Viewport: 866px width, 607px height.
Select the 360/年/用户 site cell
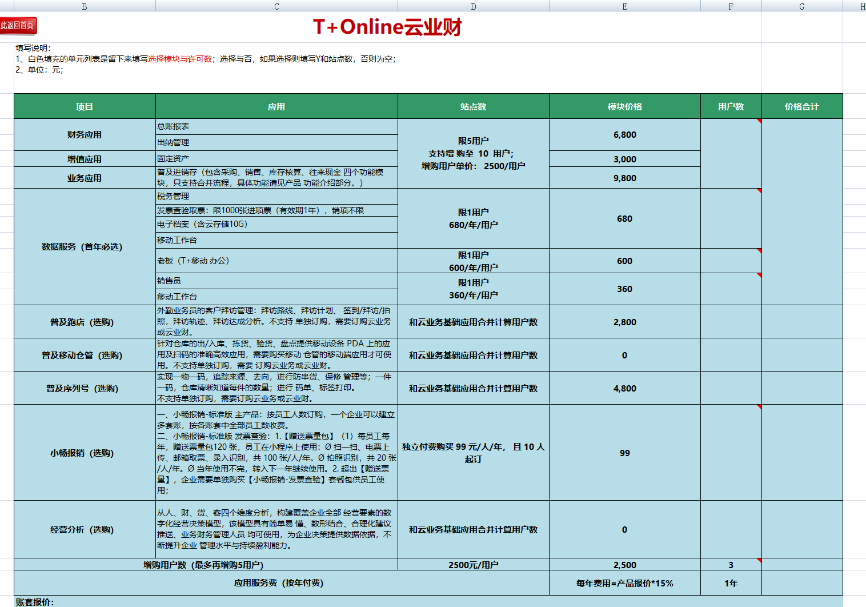point(474,289)
